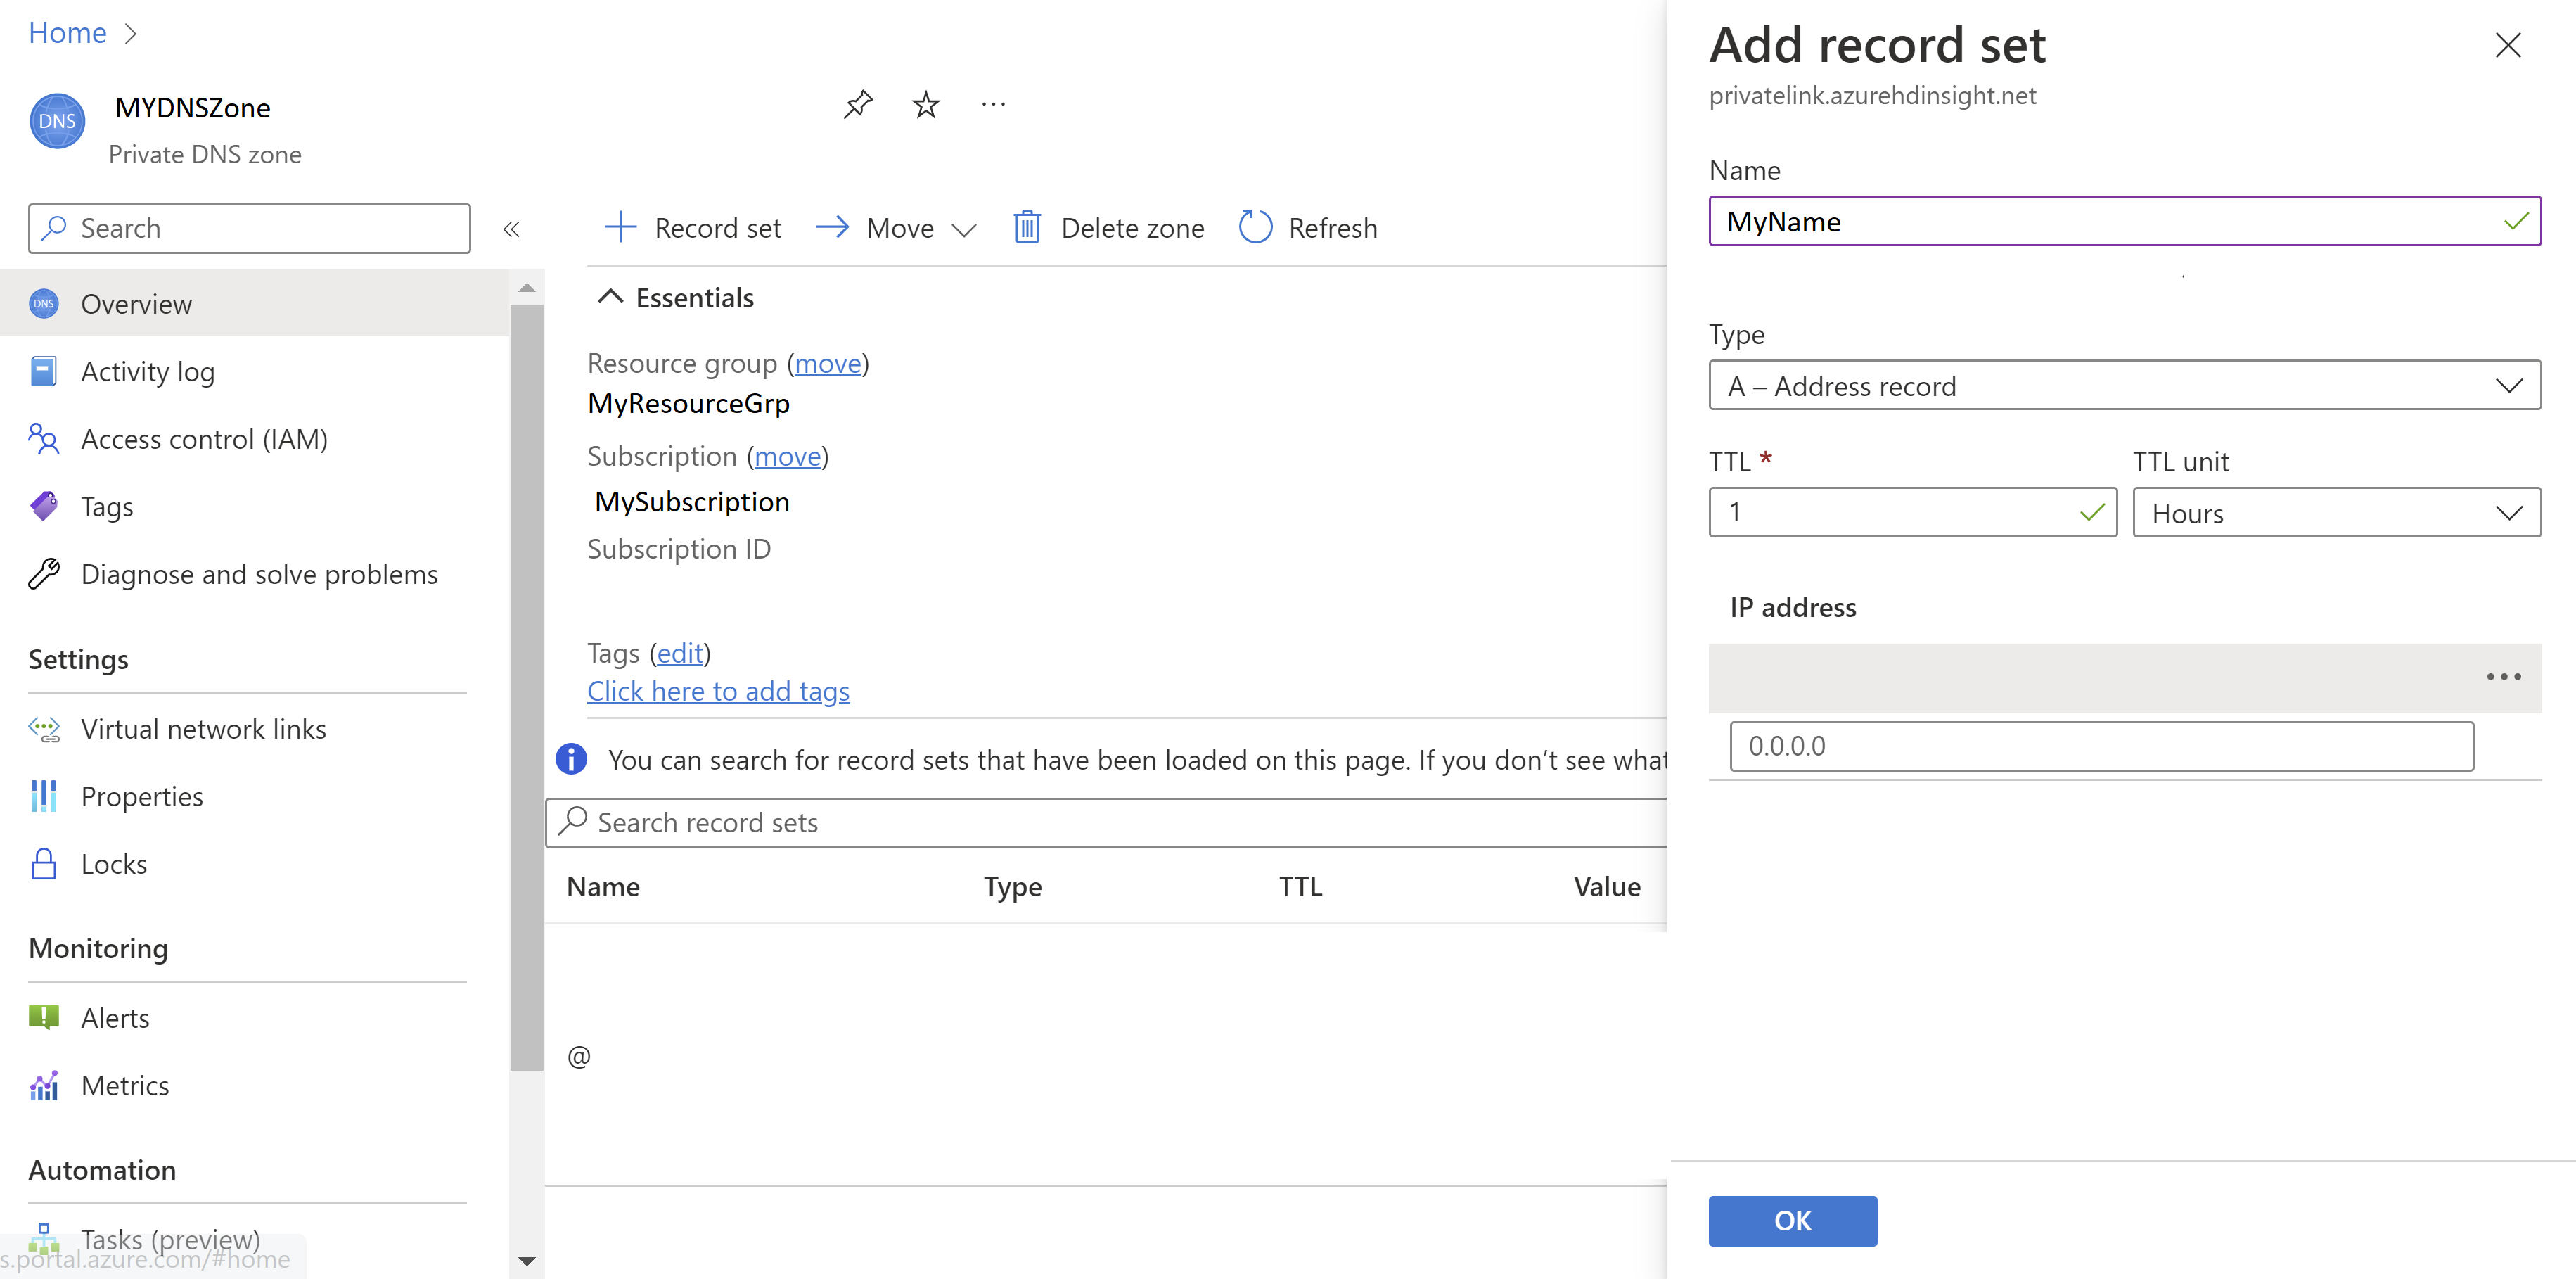Collapse the Essentials section chevron

tap(608, 298)
